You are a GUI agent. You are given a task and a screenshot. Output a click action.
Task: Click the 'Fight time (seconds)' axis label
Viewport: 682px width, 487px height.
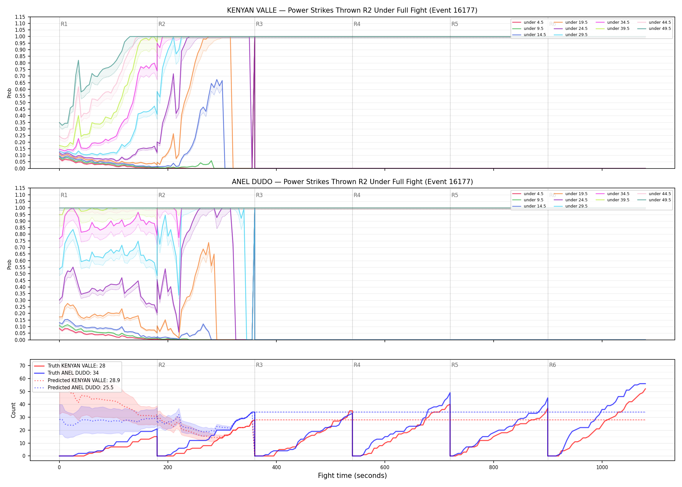point(352,476)
